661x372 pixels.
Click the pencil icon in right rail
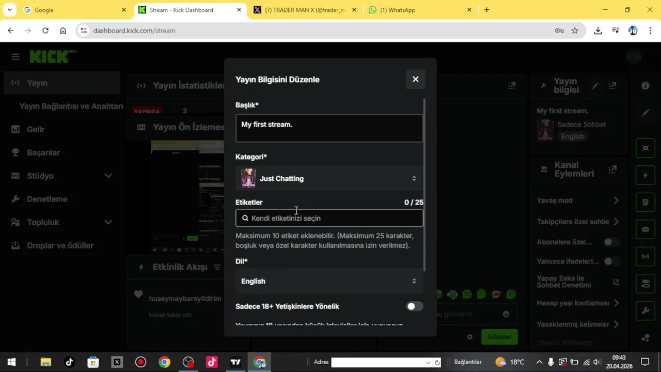pos(646,113)
